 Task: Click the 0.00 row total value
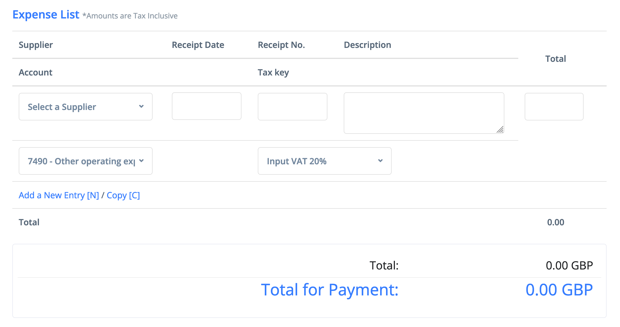555,222
